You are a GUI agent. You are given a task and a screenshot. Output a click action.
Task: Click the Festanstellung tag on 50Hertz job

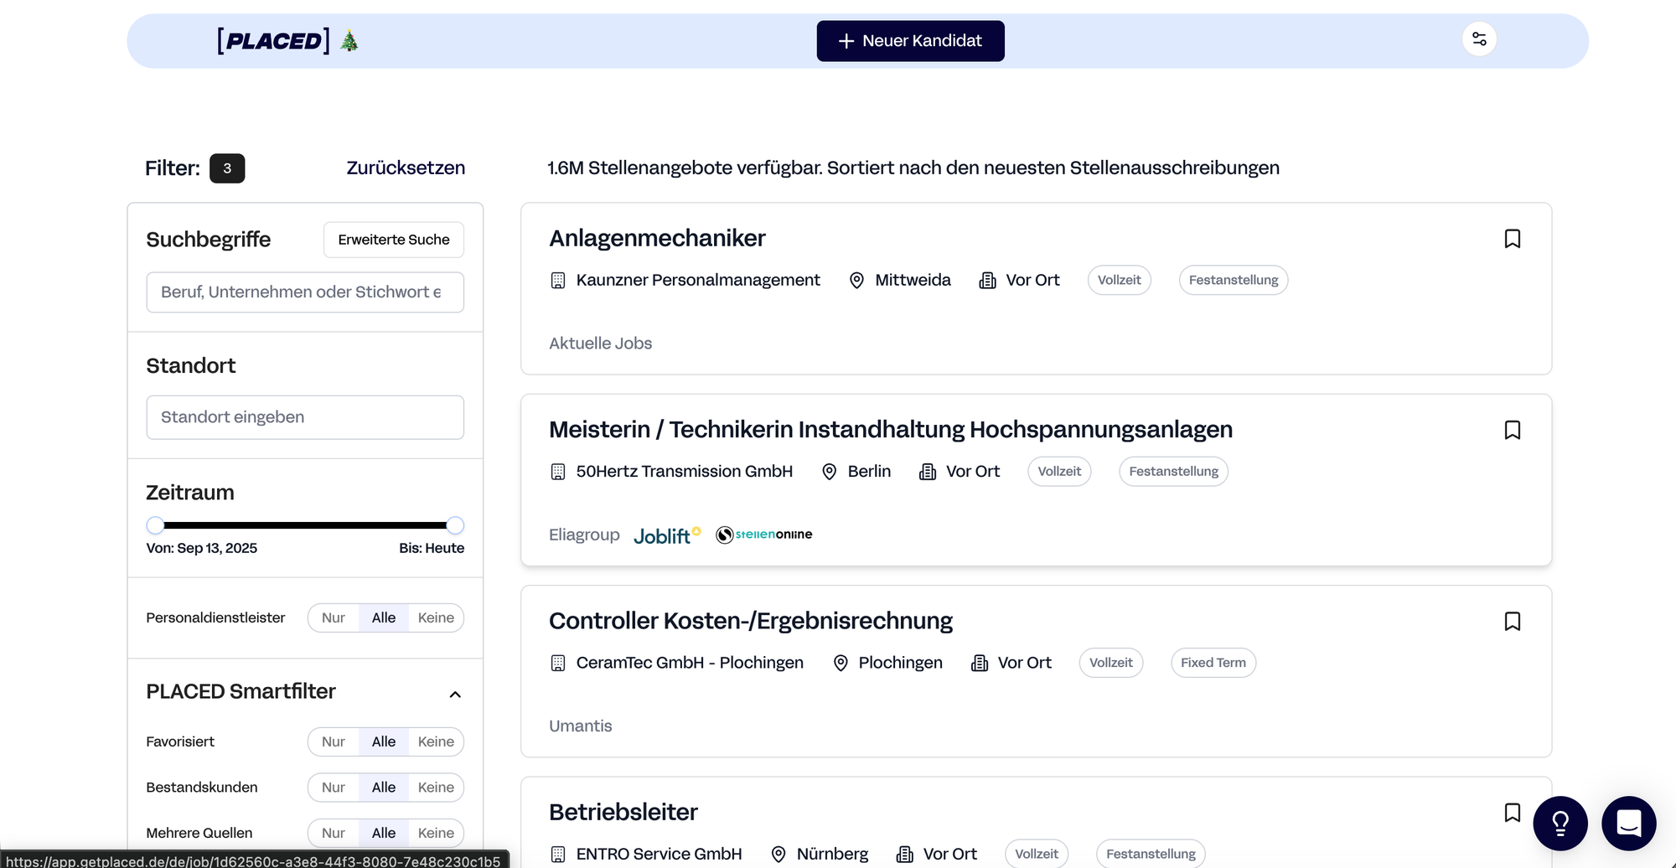pyautogui.click(x=1173, y=472)
